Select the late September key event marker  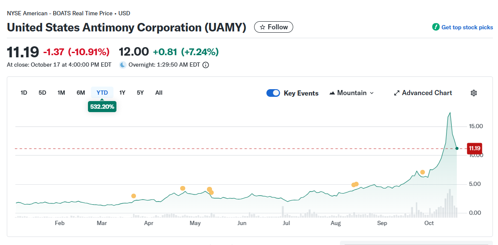coord(422,172)
